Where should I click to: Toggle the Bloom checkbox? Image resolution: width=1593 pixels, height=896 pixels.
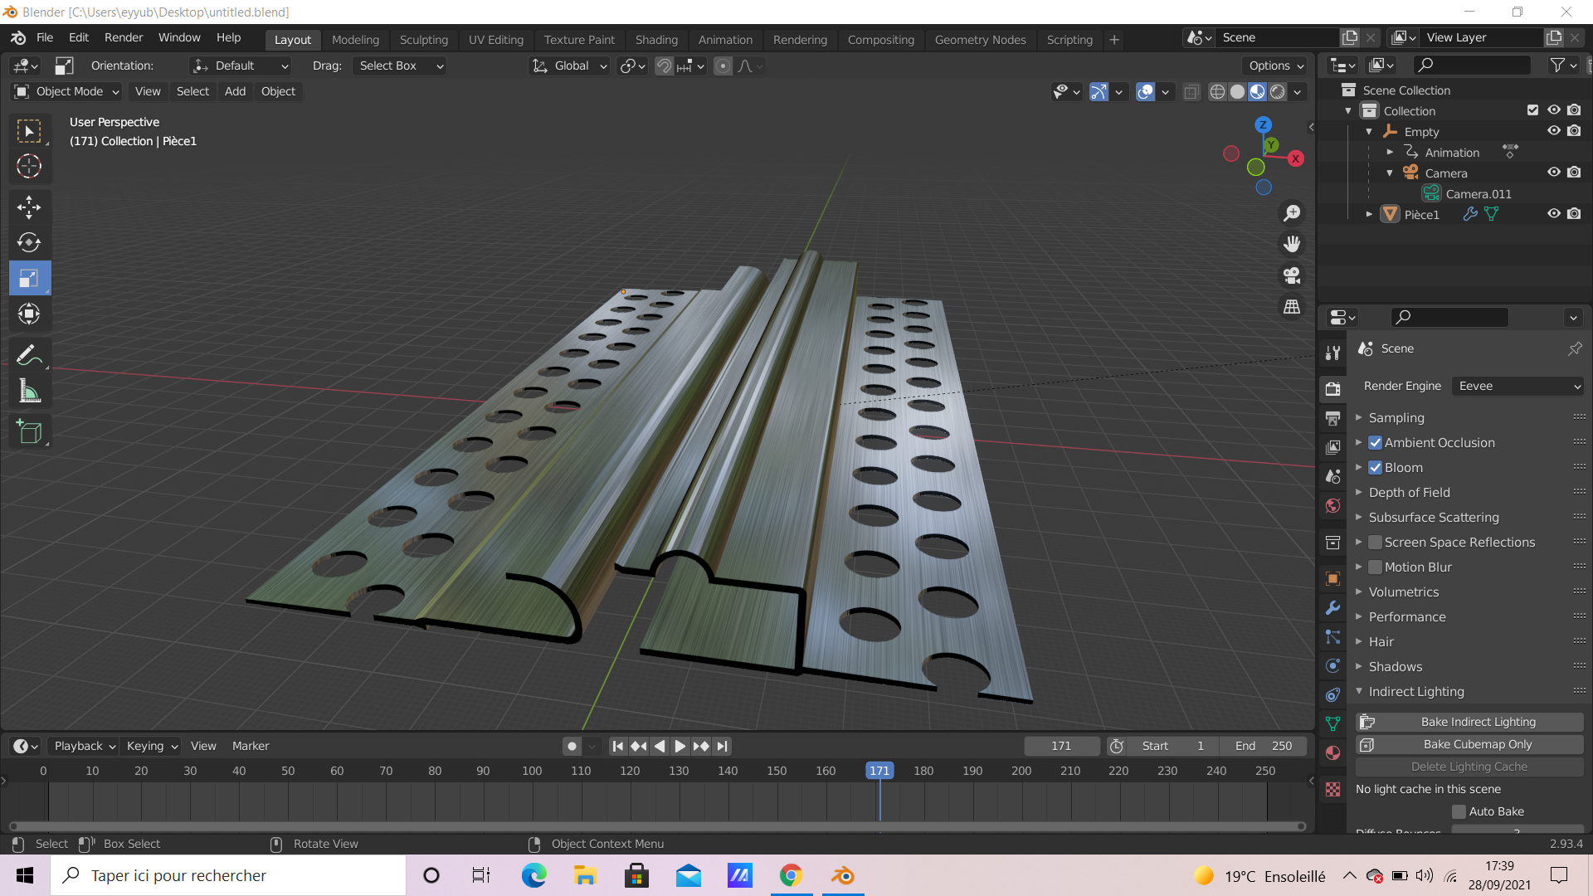1375,468
